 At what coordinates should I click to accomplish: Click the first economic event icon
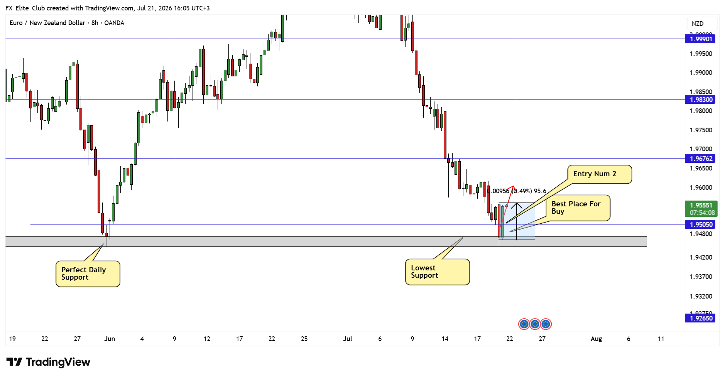tap(524, 324)
